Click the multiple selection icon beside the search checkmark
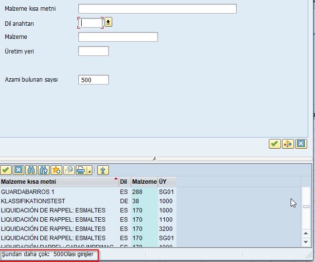The image size is (315, 262). click(288, 144)
